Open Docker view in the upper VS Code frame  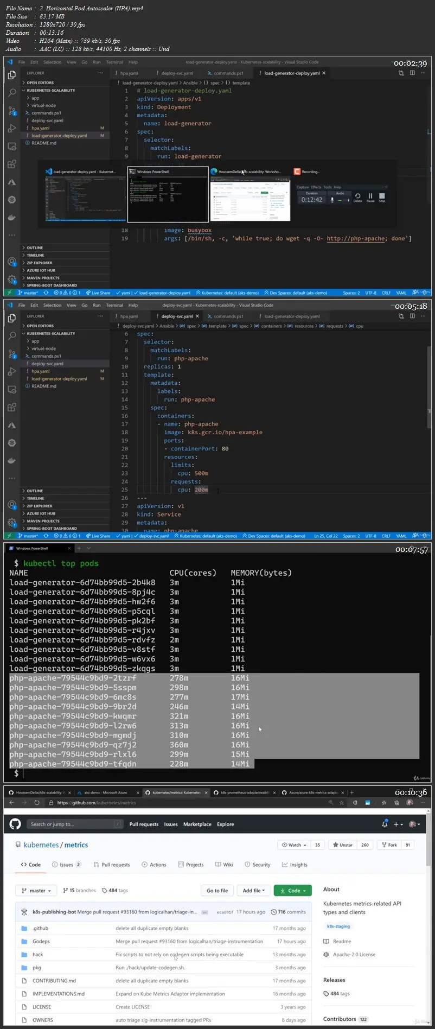coord(12,218)
